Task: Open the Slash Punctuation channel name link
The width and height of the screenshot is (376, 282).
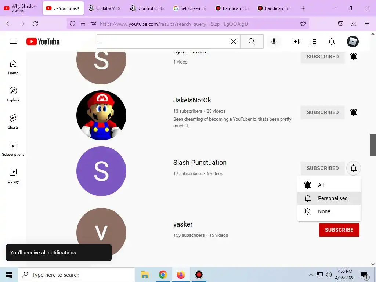Action: click(200, 163)
